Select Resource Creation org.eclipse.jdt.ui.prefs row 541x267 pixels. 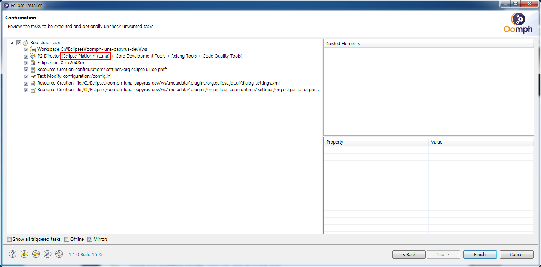click(x=178, y=90)
